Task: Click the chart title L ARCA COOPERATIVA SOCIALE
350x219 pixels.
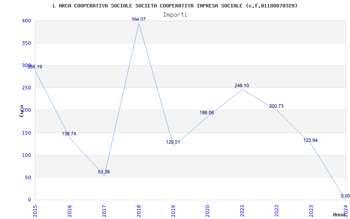Action: pos(175,6)
